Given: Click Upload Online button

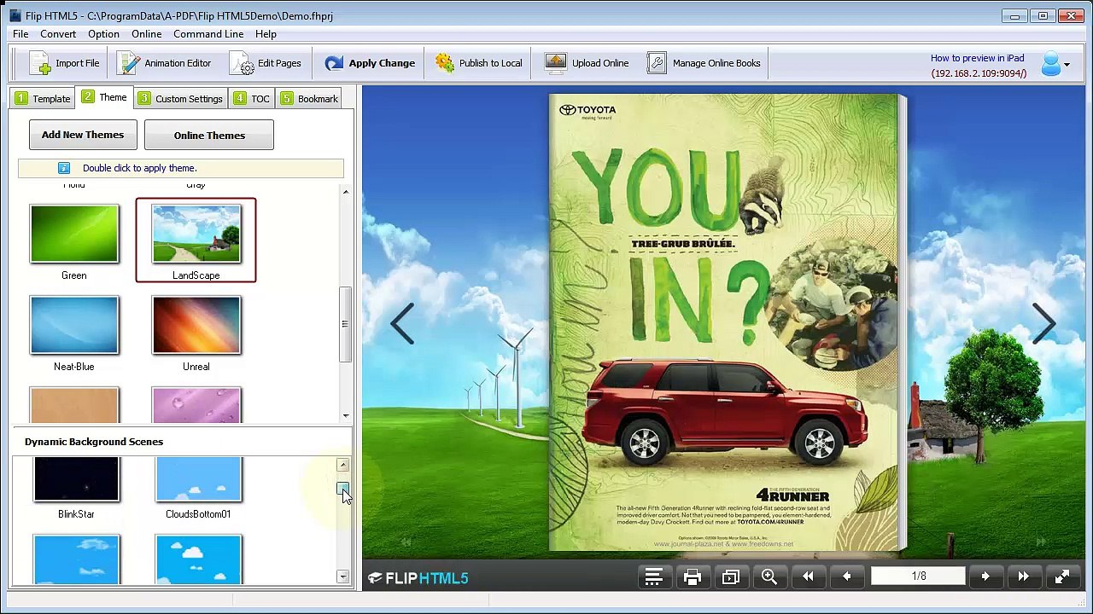Looking at the screenshot, I should point(587,63).
